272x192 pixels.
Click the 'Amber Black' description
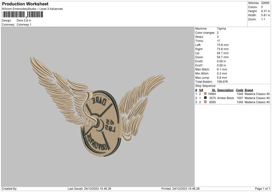pos(225,98)
